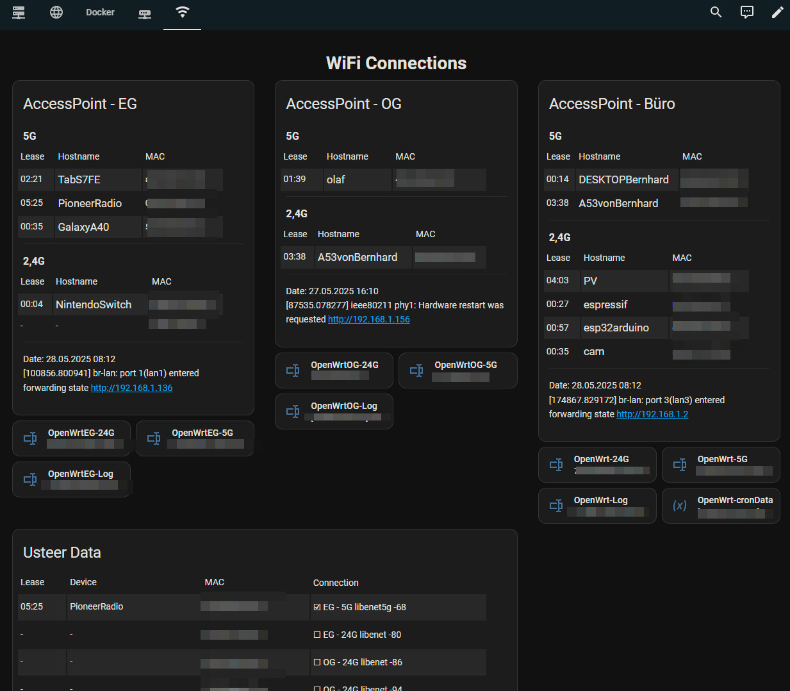
Task: Open the OpenWrtEG-5G entity card
Action: point(195,438)
